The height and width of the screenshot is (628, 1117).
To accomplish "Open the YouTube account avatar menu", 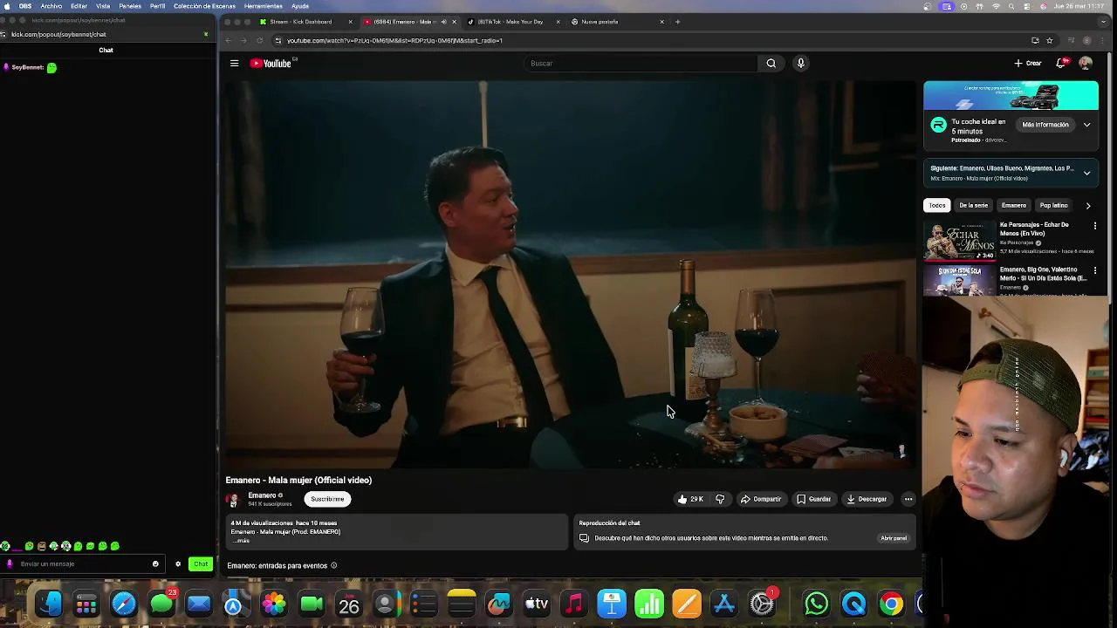I will click(1086, 63).
